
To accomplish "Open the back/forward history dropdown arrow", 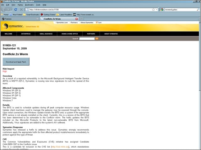I will [11, 10].
